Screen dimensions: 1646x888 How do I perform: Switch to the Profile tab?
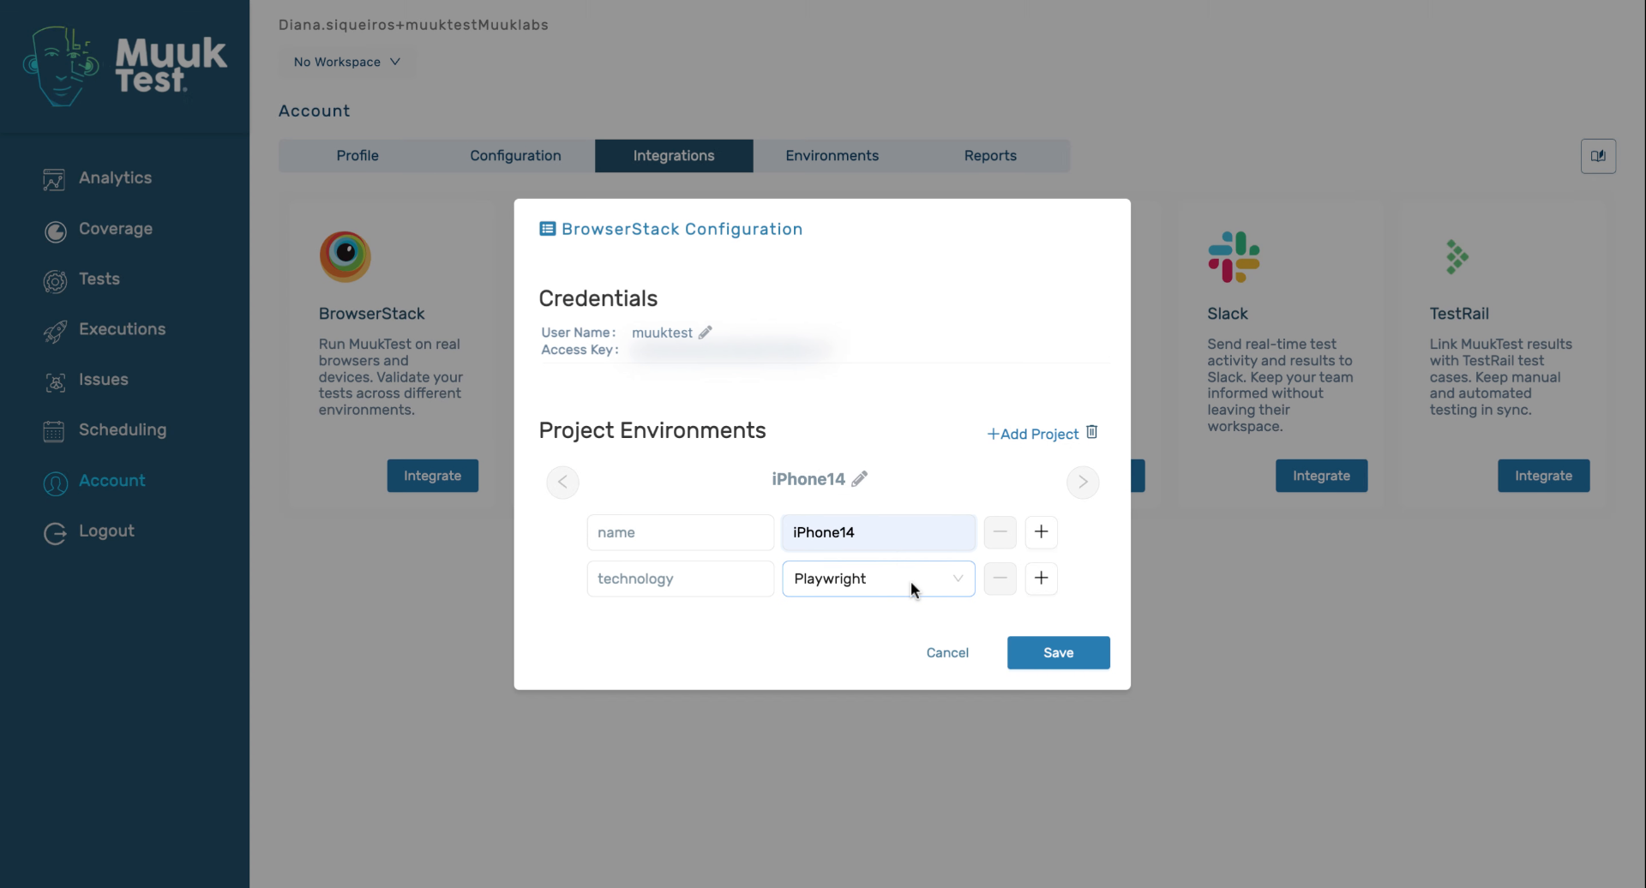pyautogui.click(x=357, y=156)
